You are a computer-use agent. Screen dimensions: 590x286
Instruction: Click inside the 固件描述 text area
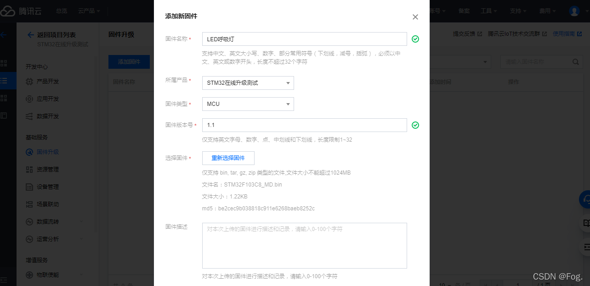tap(304, 245)
